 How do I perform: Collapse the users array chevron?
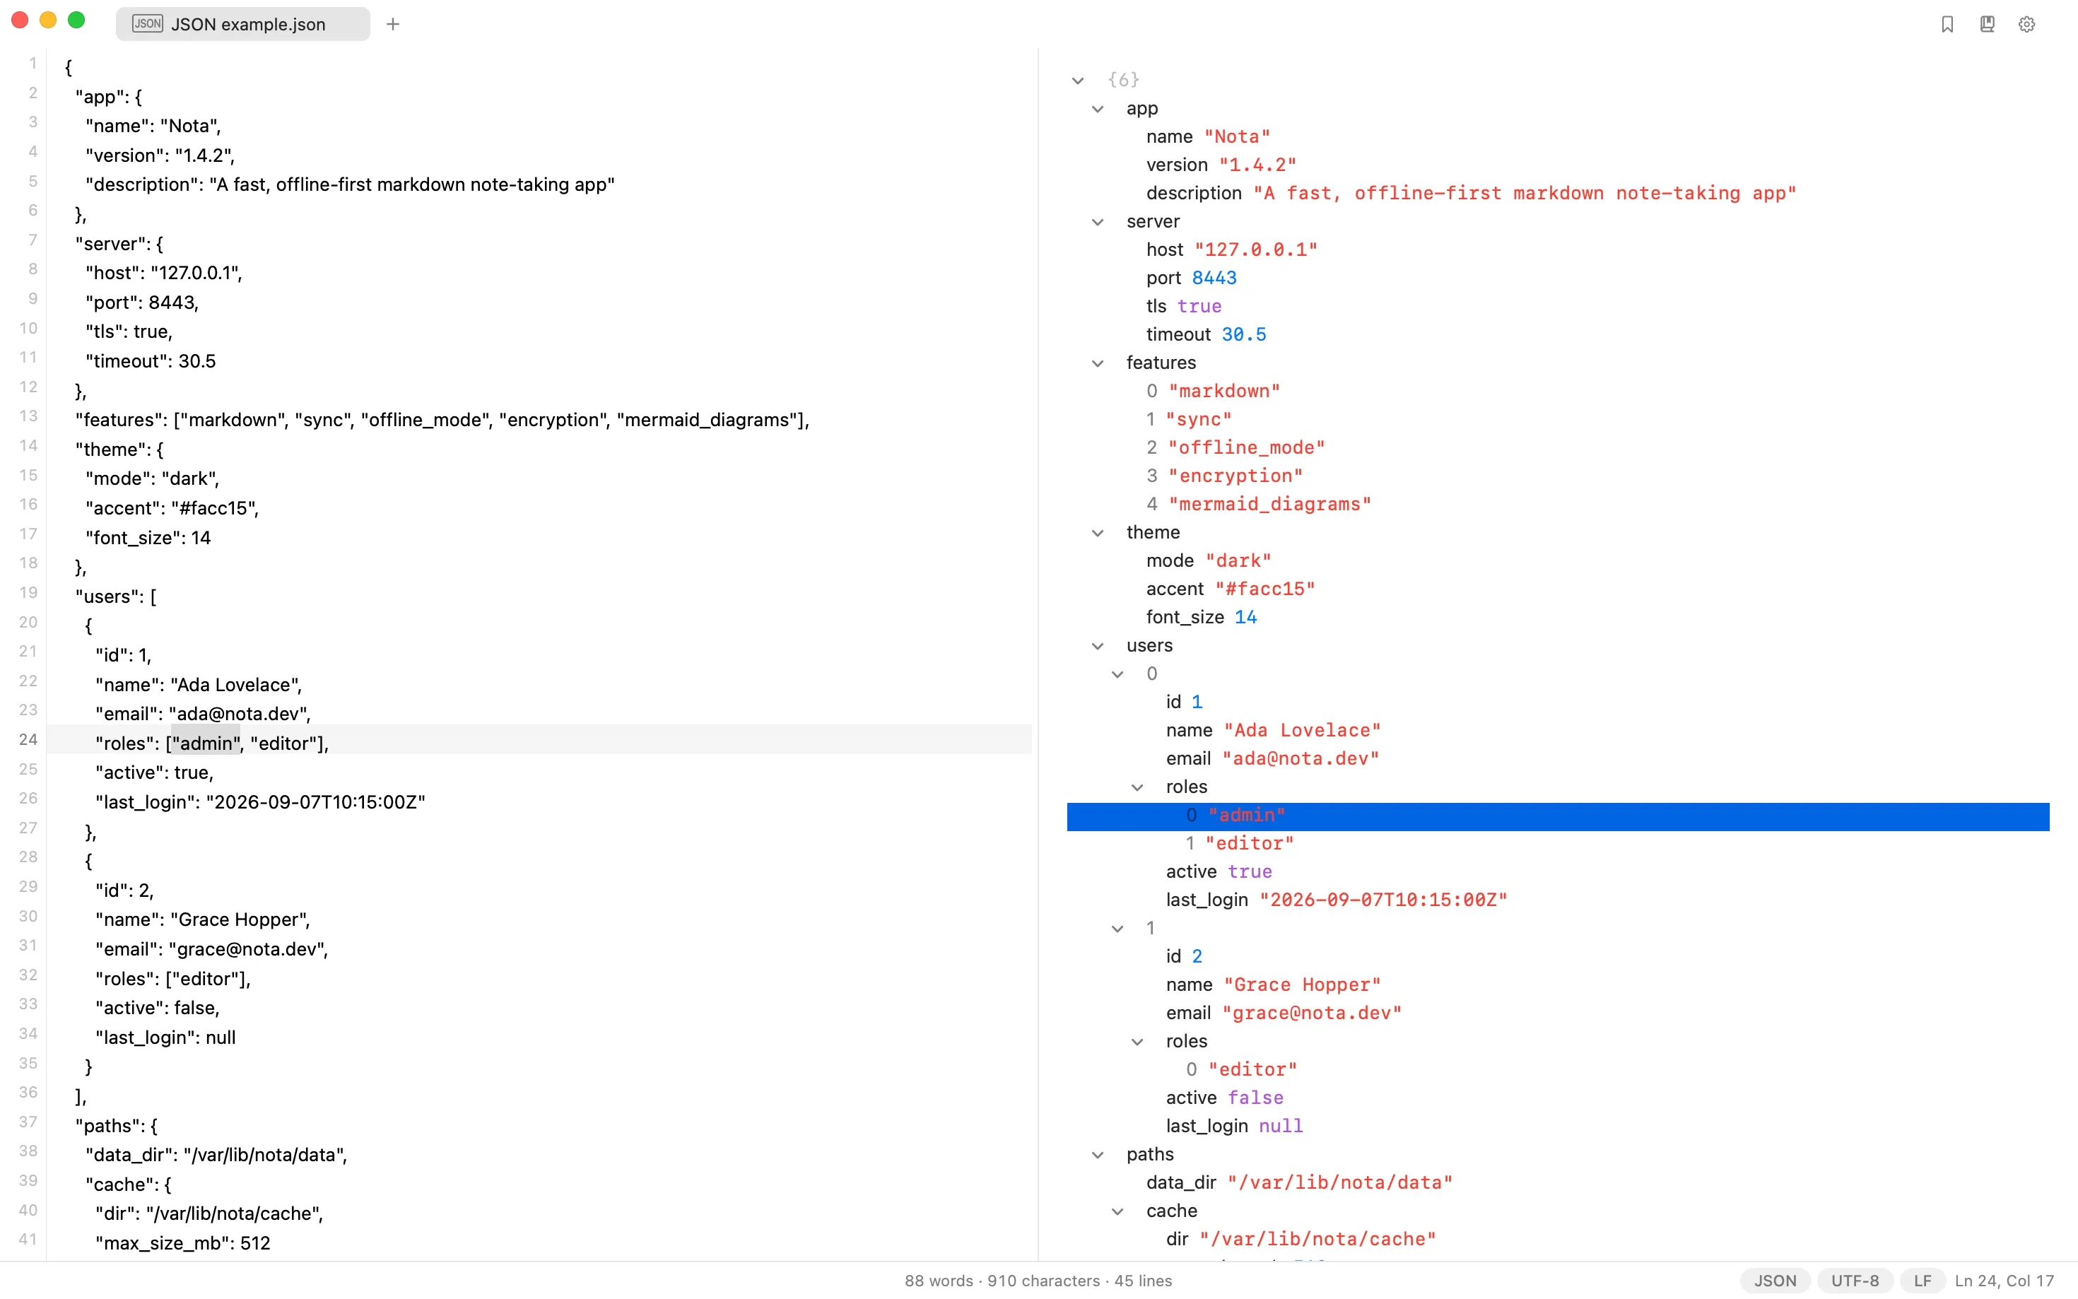point(1097,646)
